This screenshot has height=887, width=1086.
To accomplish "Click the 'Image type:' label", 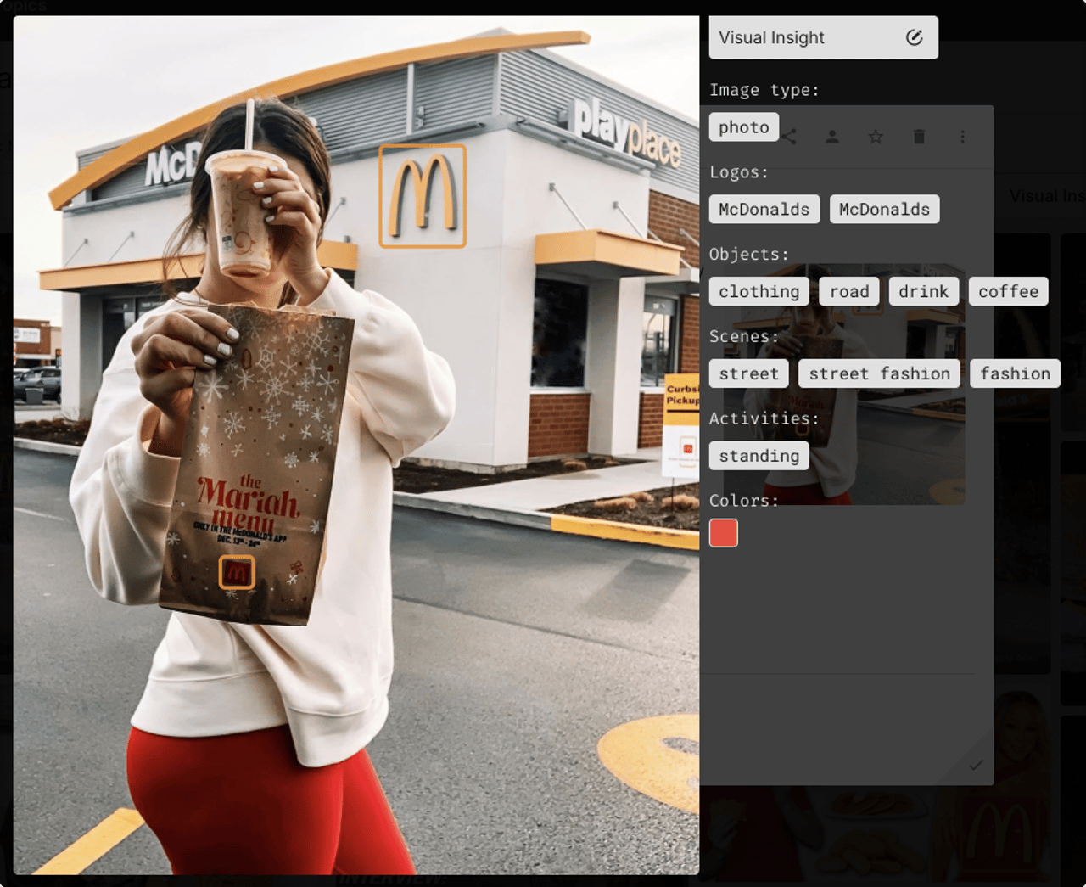I will [764, 90].
